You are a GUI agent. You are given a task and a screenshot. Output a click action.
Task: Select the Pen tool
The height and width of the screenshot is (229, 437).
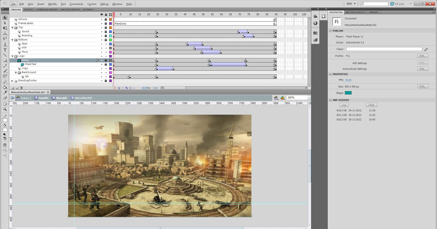coord(5,44)
